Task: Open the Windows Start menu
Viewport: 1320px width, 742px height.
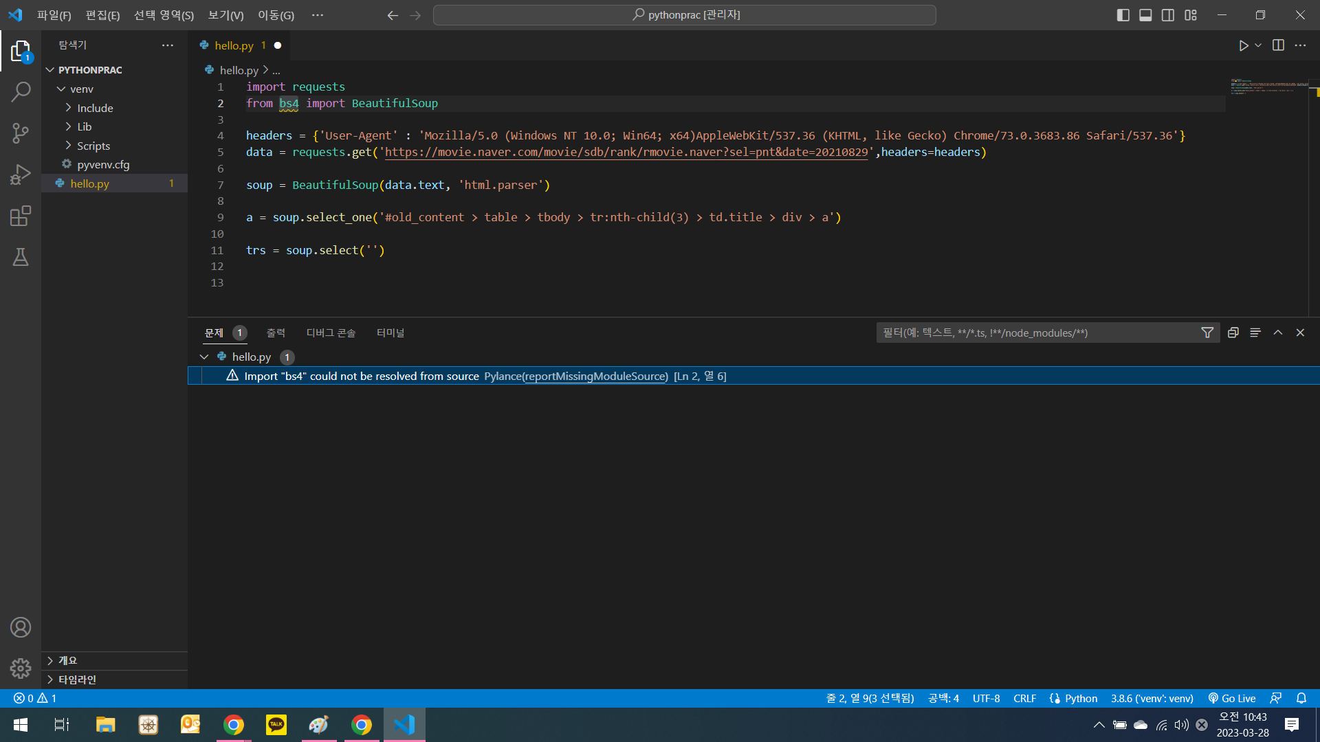Action: (x=21, y=725)
